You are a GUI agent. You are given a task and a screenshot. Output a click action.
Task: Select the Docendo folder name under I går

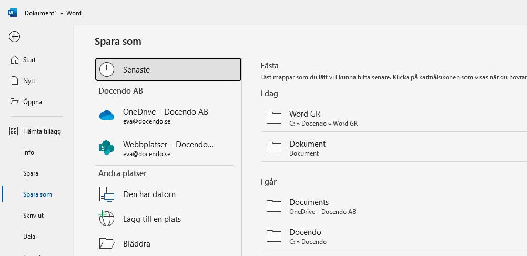coord(305,232)
